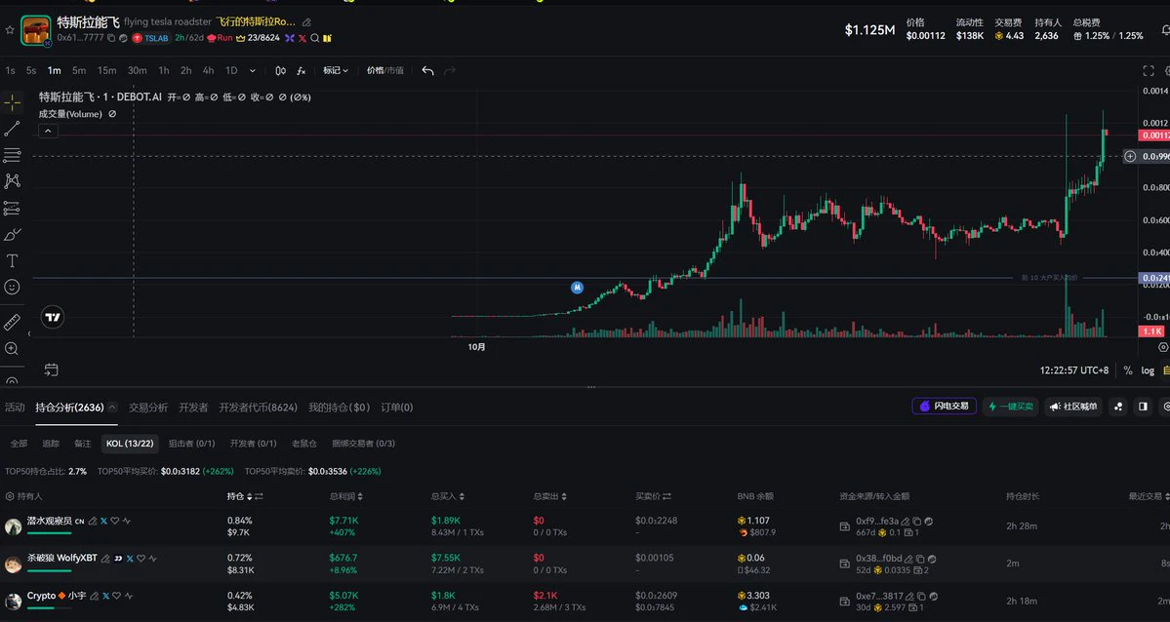This screenshot has width=1170, height=622.
Task: Undo the last chart action
Action: 427,71
